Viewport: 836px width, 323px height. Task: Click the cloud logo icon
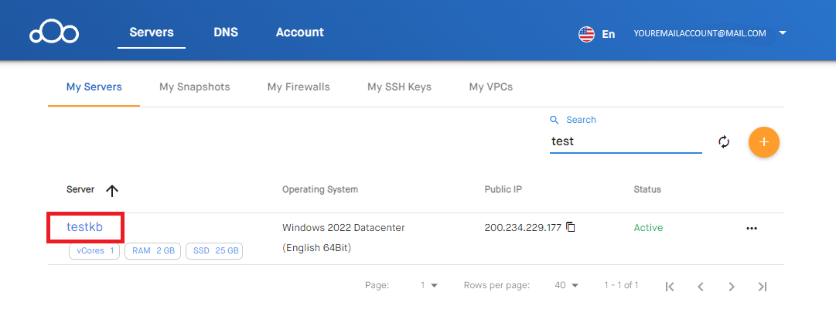pyautogui.click(x=54, y=33)
